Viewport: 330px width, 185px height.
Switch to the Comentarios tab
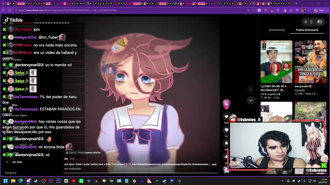[277, 30]
